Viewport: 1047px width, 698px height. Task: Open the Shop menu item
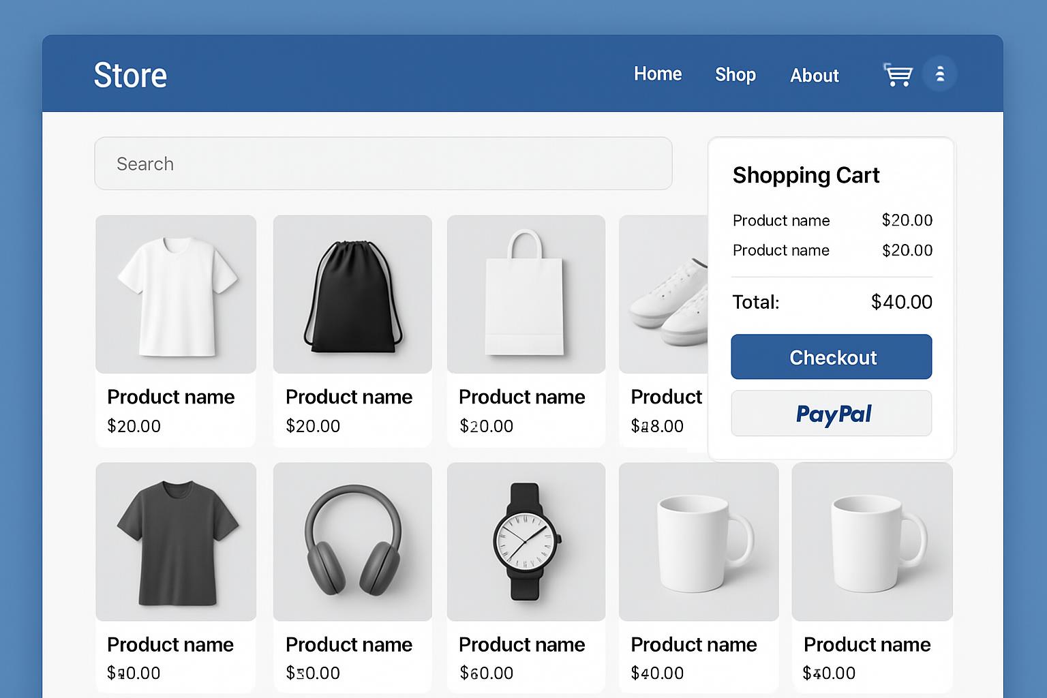(735, 74)
